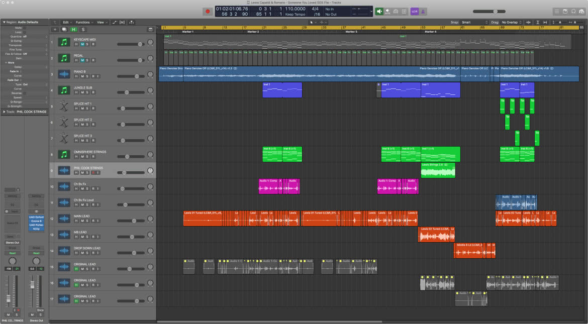Click the MAIN LEAD track volume slider
The height and width of the screenshot is (324, 588).
[x=131, y=221]
